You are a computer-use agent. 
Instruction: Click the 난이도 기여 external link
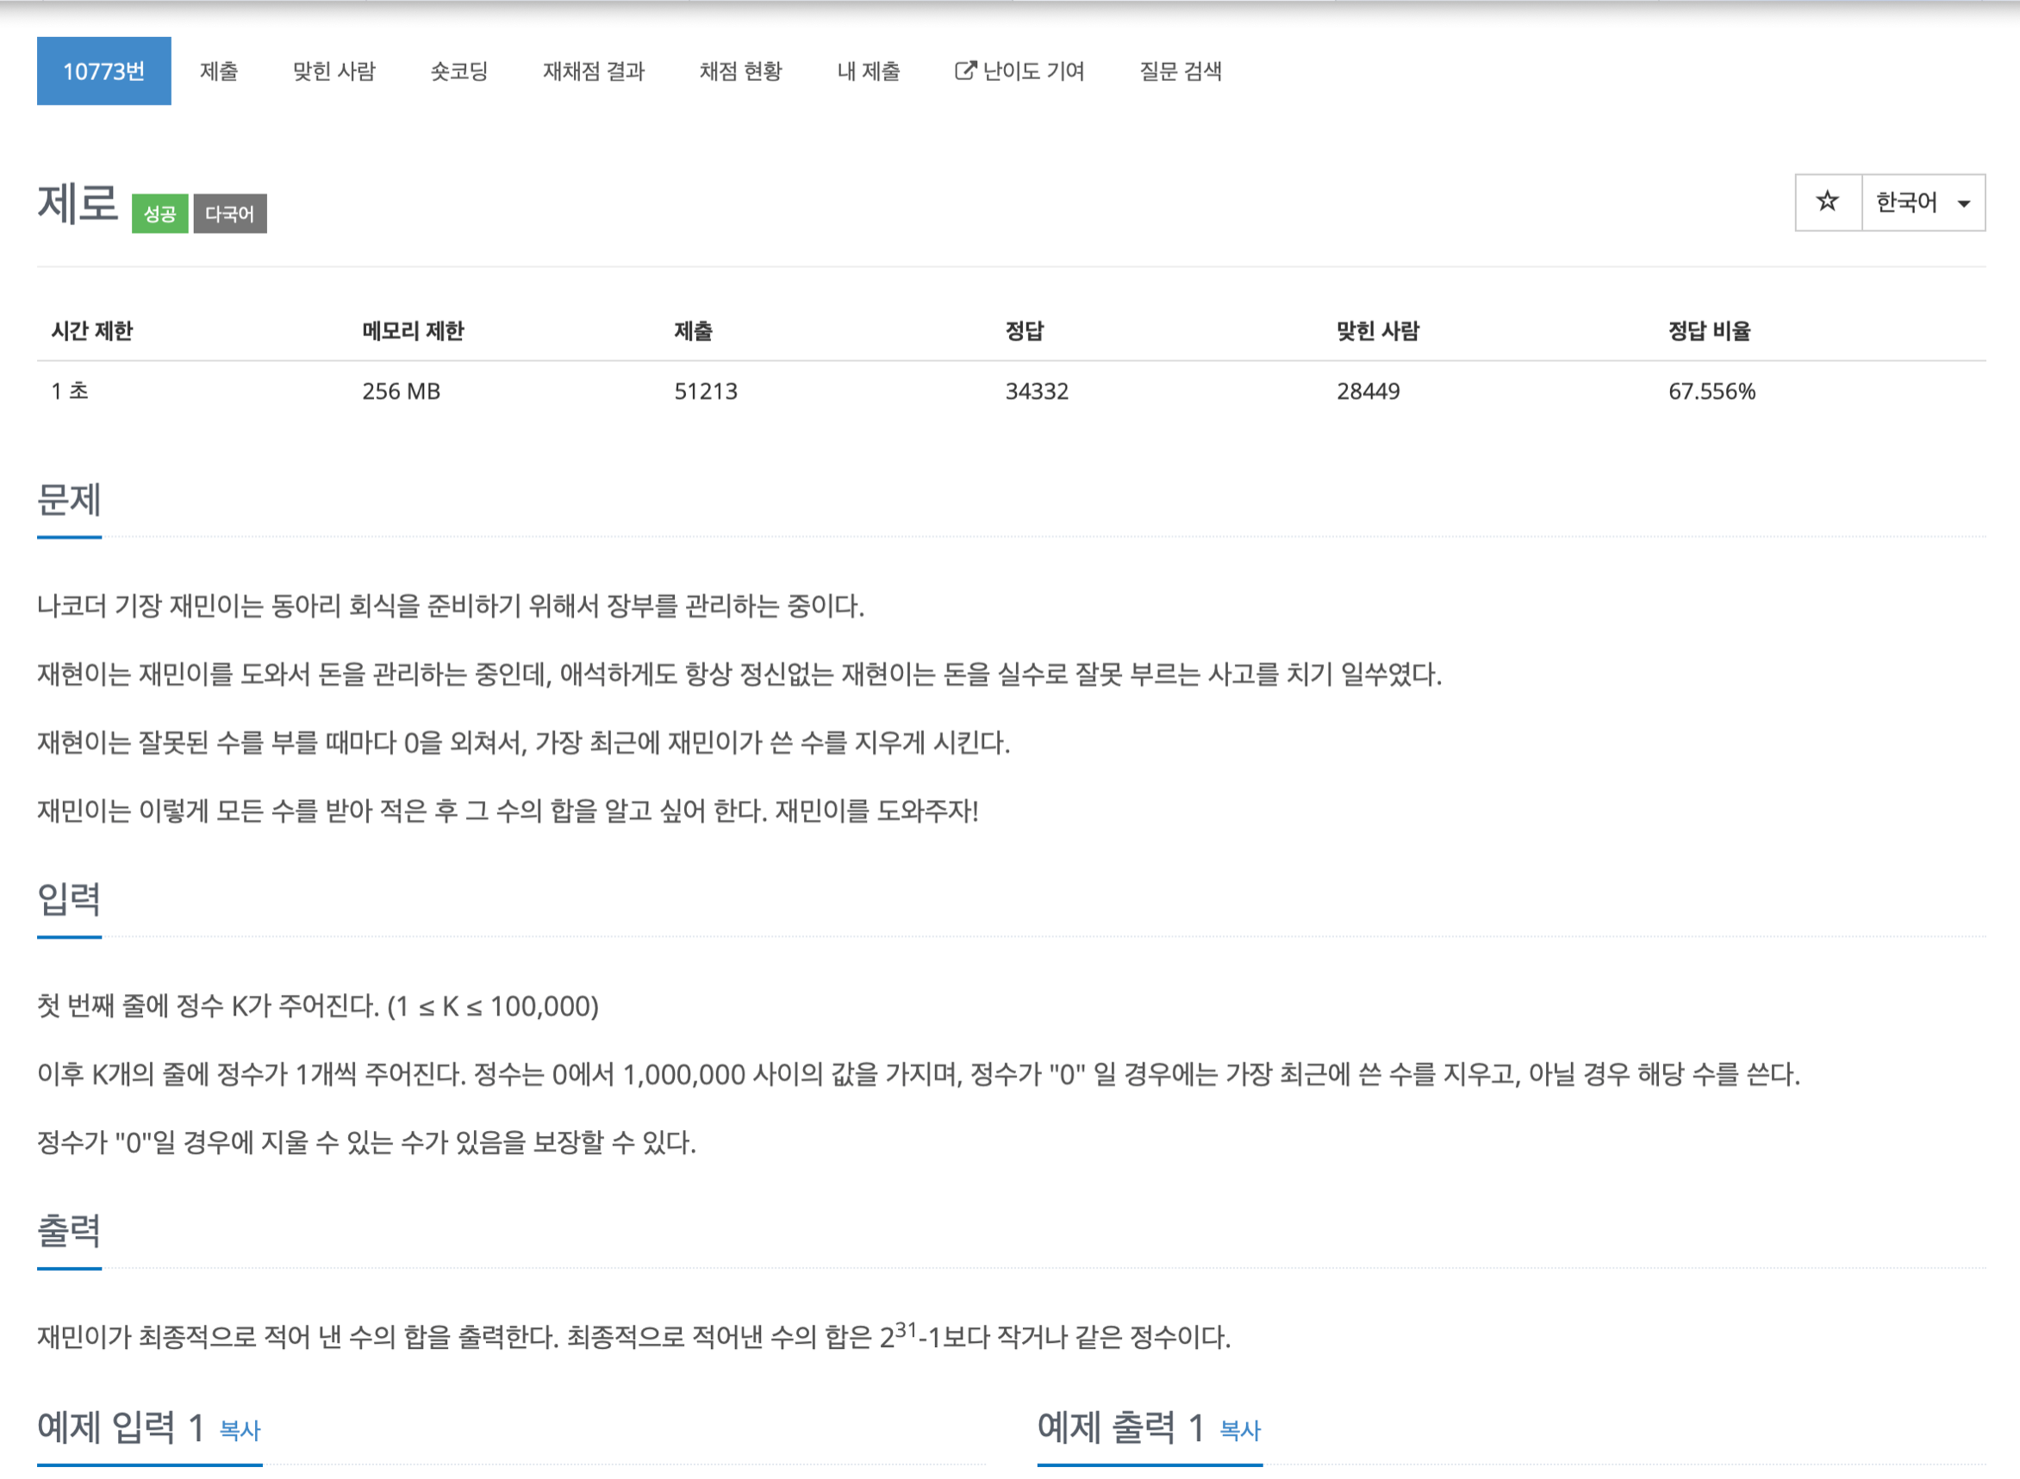1019,71
